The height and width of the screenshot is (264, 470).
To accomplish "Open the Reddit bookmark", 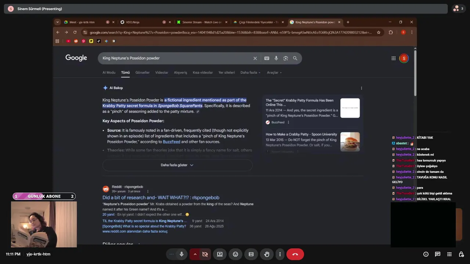I will [76, 41].
